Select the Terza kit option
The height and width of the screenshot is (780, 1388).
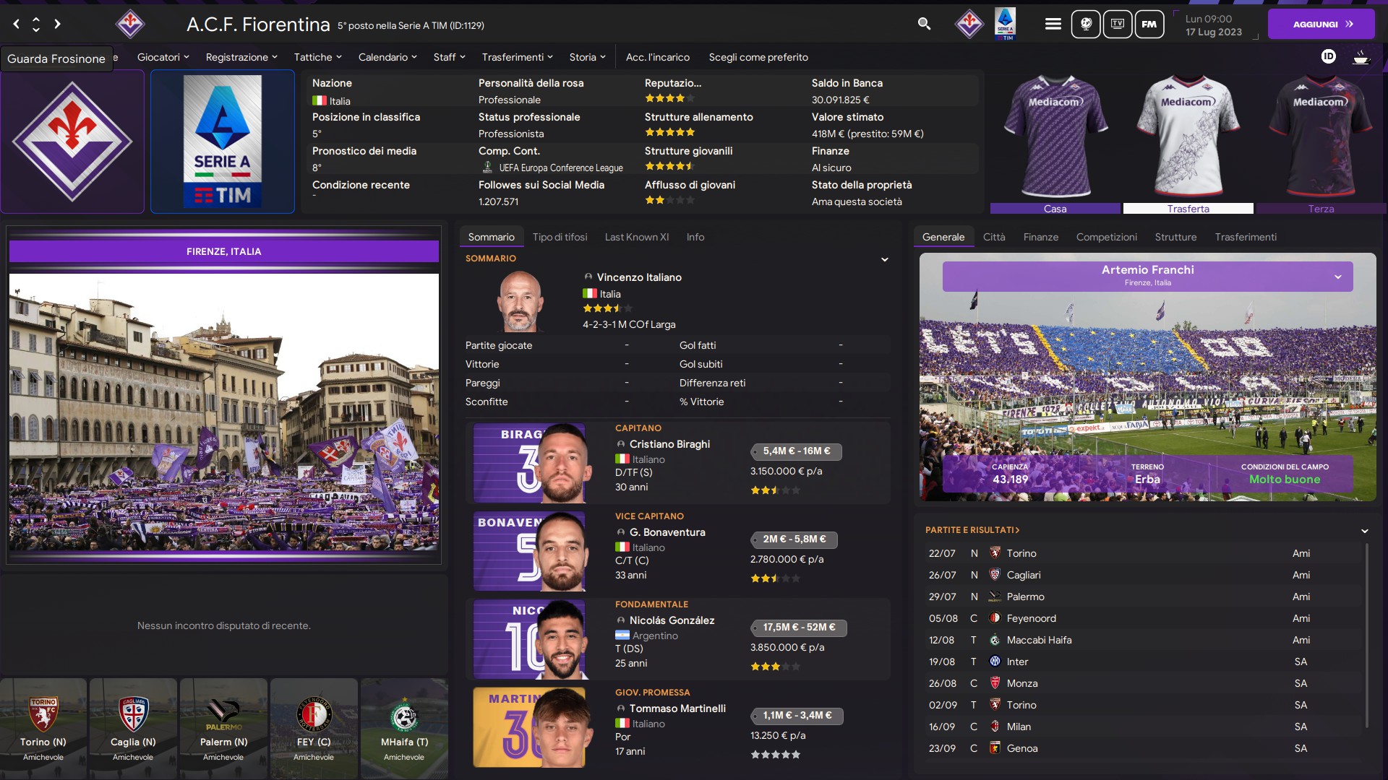click(x=1321, y=209)
